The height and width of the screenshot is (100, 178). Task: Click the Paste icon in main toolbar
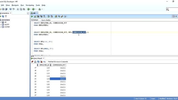pyautogui.click(x=24, y=9)
